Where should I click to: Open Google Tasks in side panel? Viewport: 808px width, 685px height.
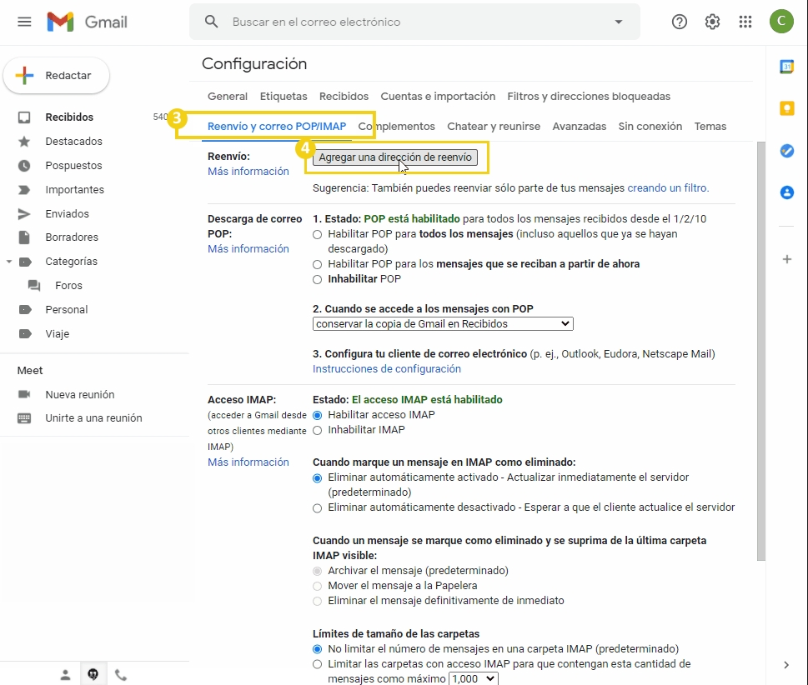(786, 151)
